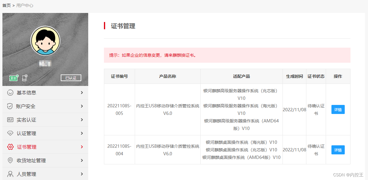The height and width of the screenshot is (180, 368).
Task: Click product name in the 20221108S-005 row
Action: point(168,109)
